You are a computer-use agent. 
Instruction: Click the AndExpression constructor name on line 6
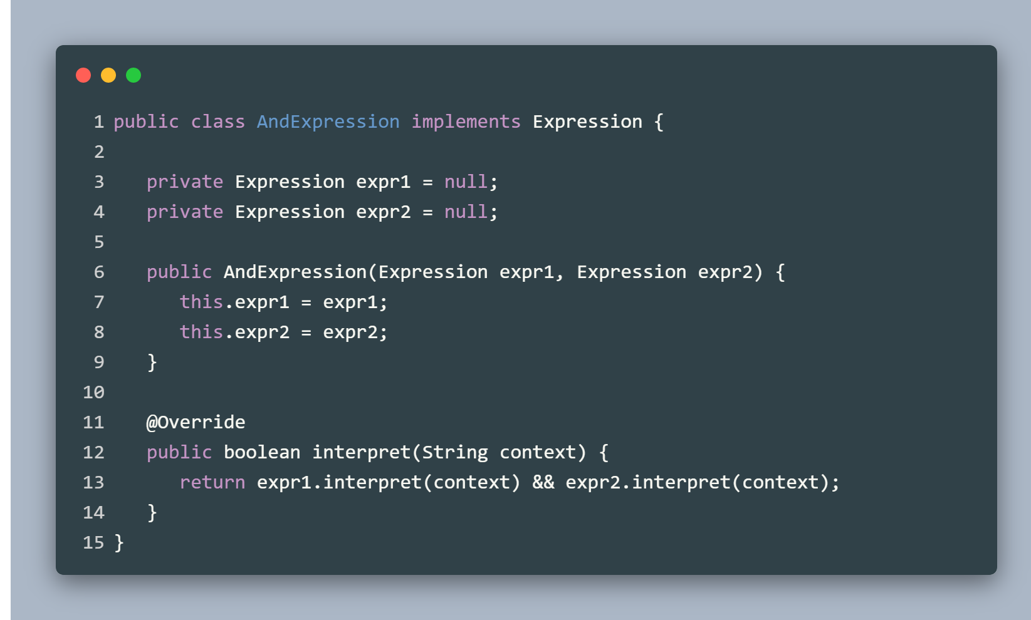295,272
